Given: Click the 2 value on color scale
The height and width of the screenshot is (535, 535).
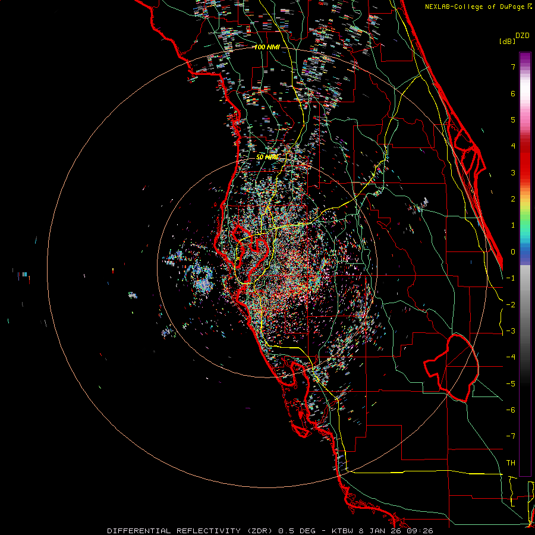Looking at the screenshot, I should tap(513, 199).
